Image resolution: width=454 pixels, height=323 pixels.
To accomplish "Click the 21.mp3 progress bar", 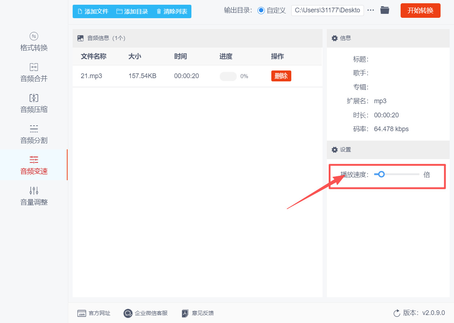I will click(x=228, y=76).
